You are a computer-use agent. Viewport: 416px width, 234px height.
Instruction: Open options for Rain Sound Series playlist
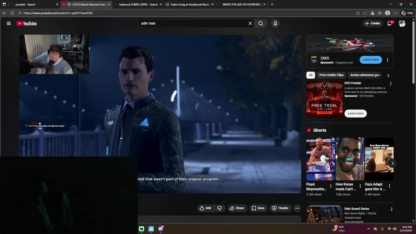[x=392, y=210]
